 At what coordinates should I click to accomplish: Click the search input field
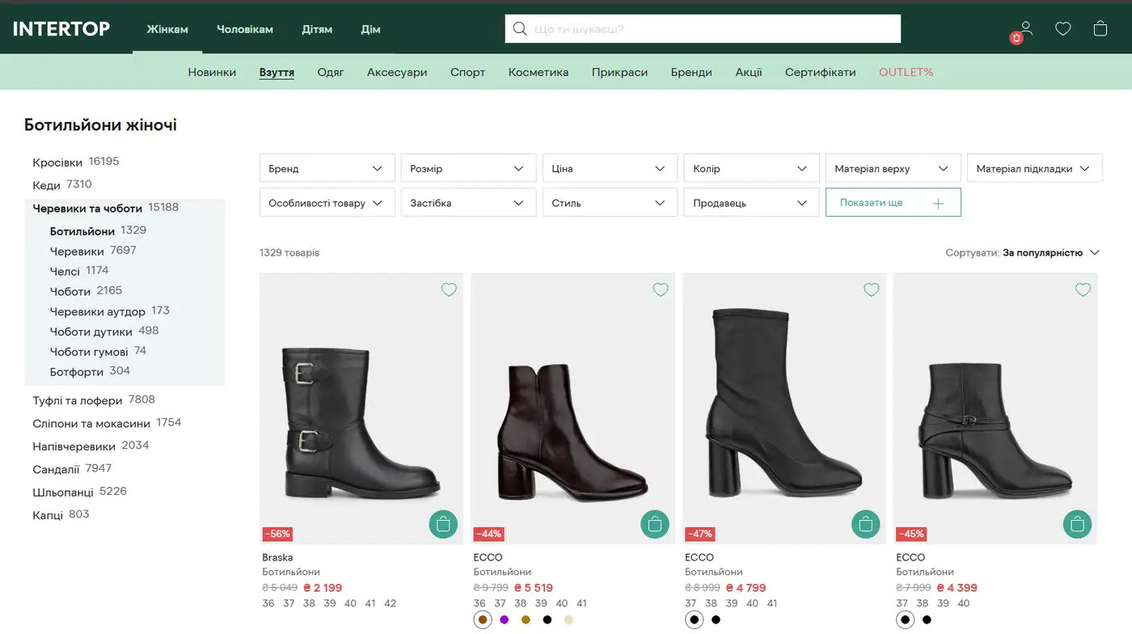point(703,29)
